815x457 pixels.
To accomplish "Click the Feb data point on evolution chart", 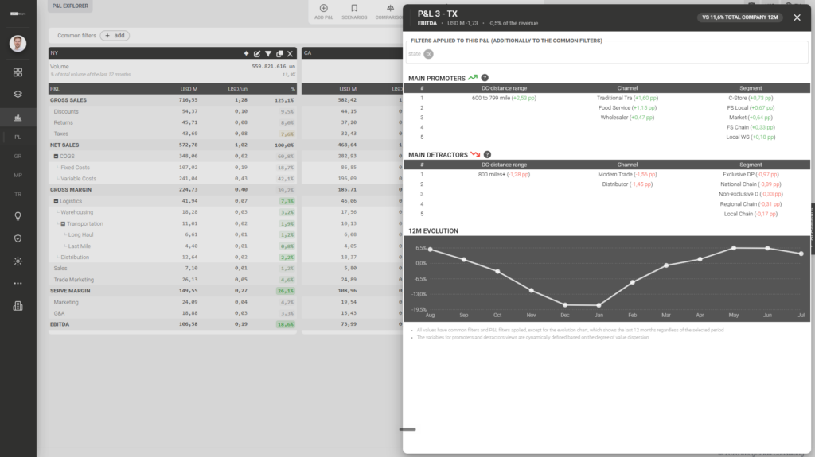I will click(632, 282).
